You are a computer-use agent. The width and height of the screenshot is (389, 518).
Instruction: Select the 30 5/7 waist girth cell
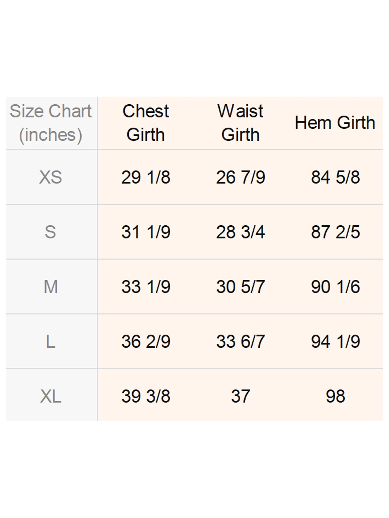(240, 287)
